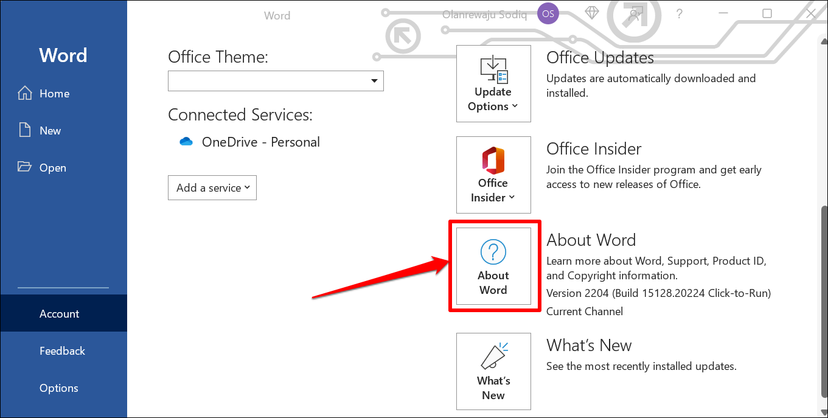Open the Feedback page
This screenshot has height=418, width=828.
[x=62, y=351]
